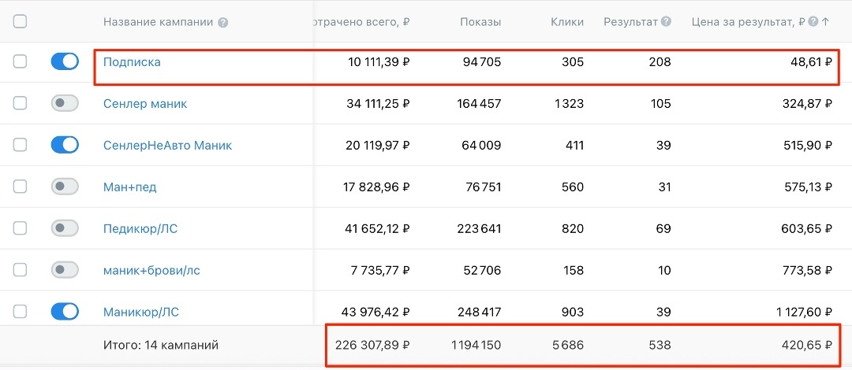Check the Педикюр/ЛС row checkbox

coord(21,228)
